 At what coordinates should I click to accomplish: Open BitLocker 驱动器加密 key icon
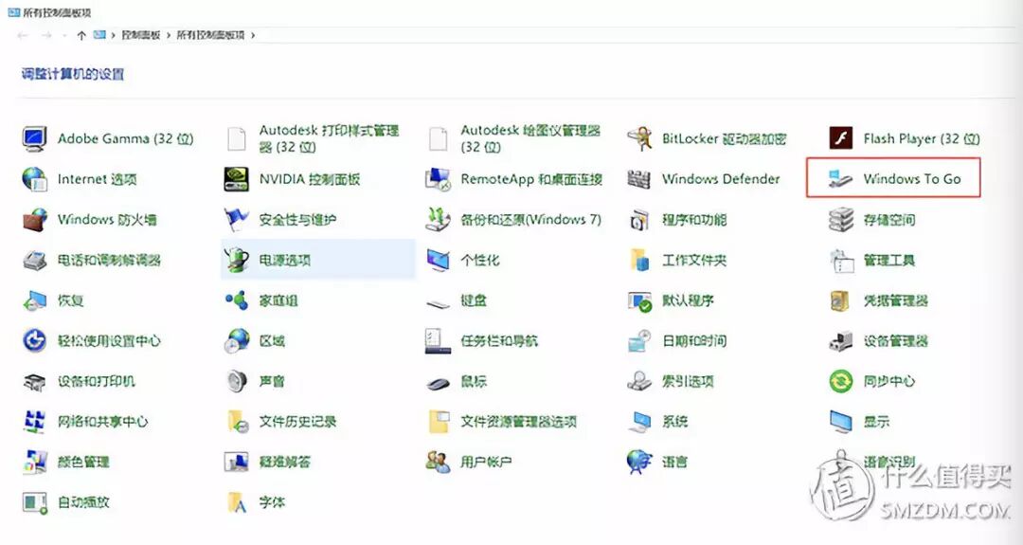(x=639, y=138)
